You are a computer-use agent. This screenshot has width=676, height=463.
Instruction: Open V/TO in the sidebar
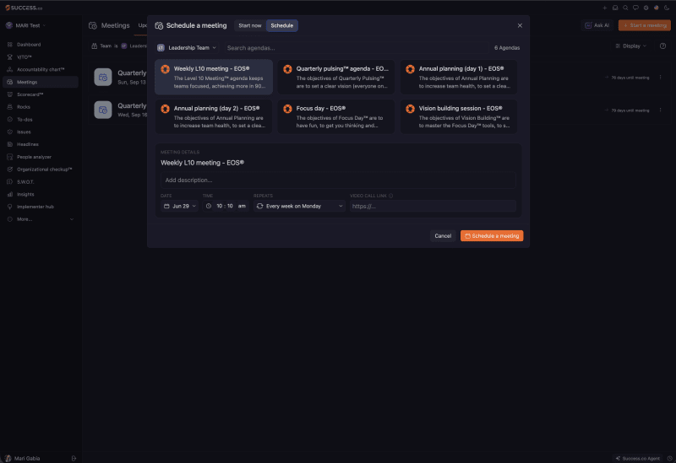click(x=40, y=57)
